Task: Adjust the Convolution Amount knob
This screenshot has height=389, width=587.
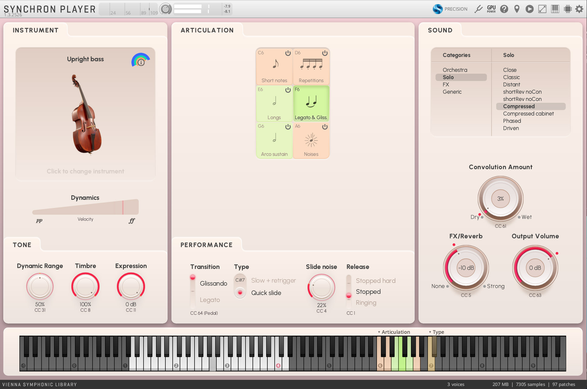Action: point(500,199)
